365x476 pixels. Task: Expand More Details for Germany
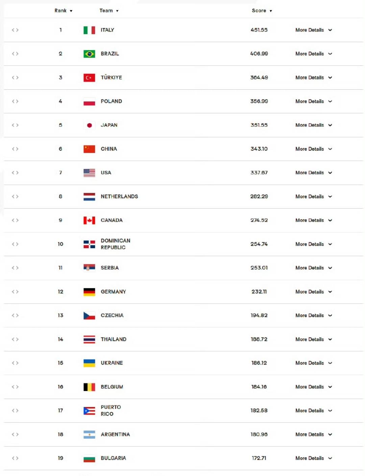tap(314, 291)
